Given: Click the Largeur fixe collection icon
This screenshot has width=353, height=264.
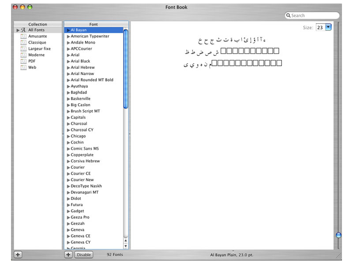Looking at the screenshot, I should [x=23, y=49].
